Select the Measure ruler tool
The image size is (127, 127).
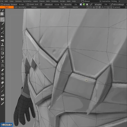(3, 103)
